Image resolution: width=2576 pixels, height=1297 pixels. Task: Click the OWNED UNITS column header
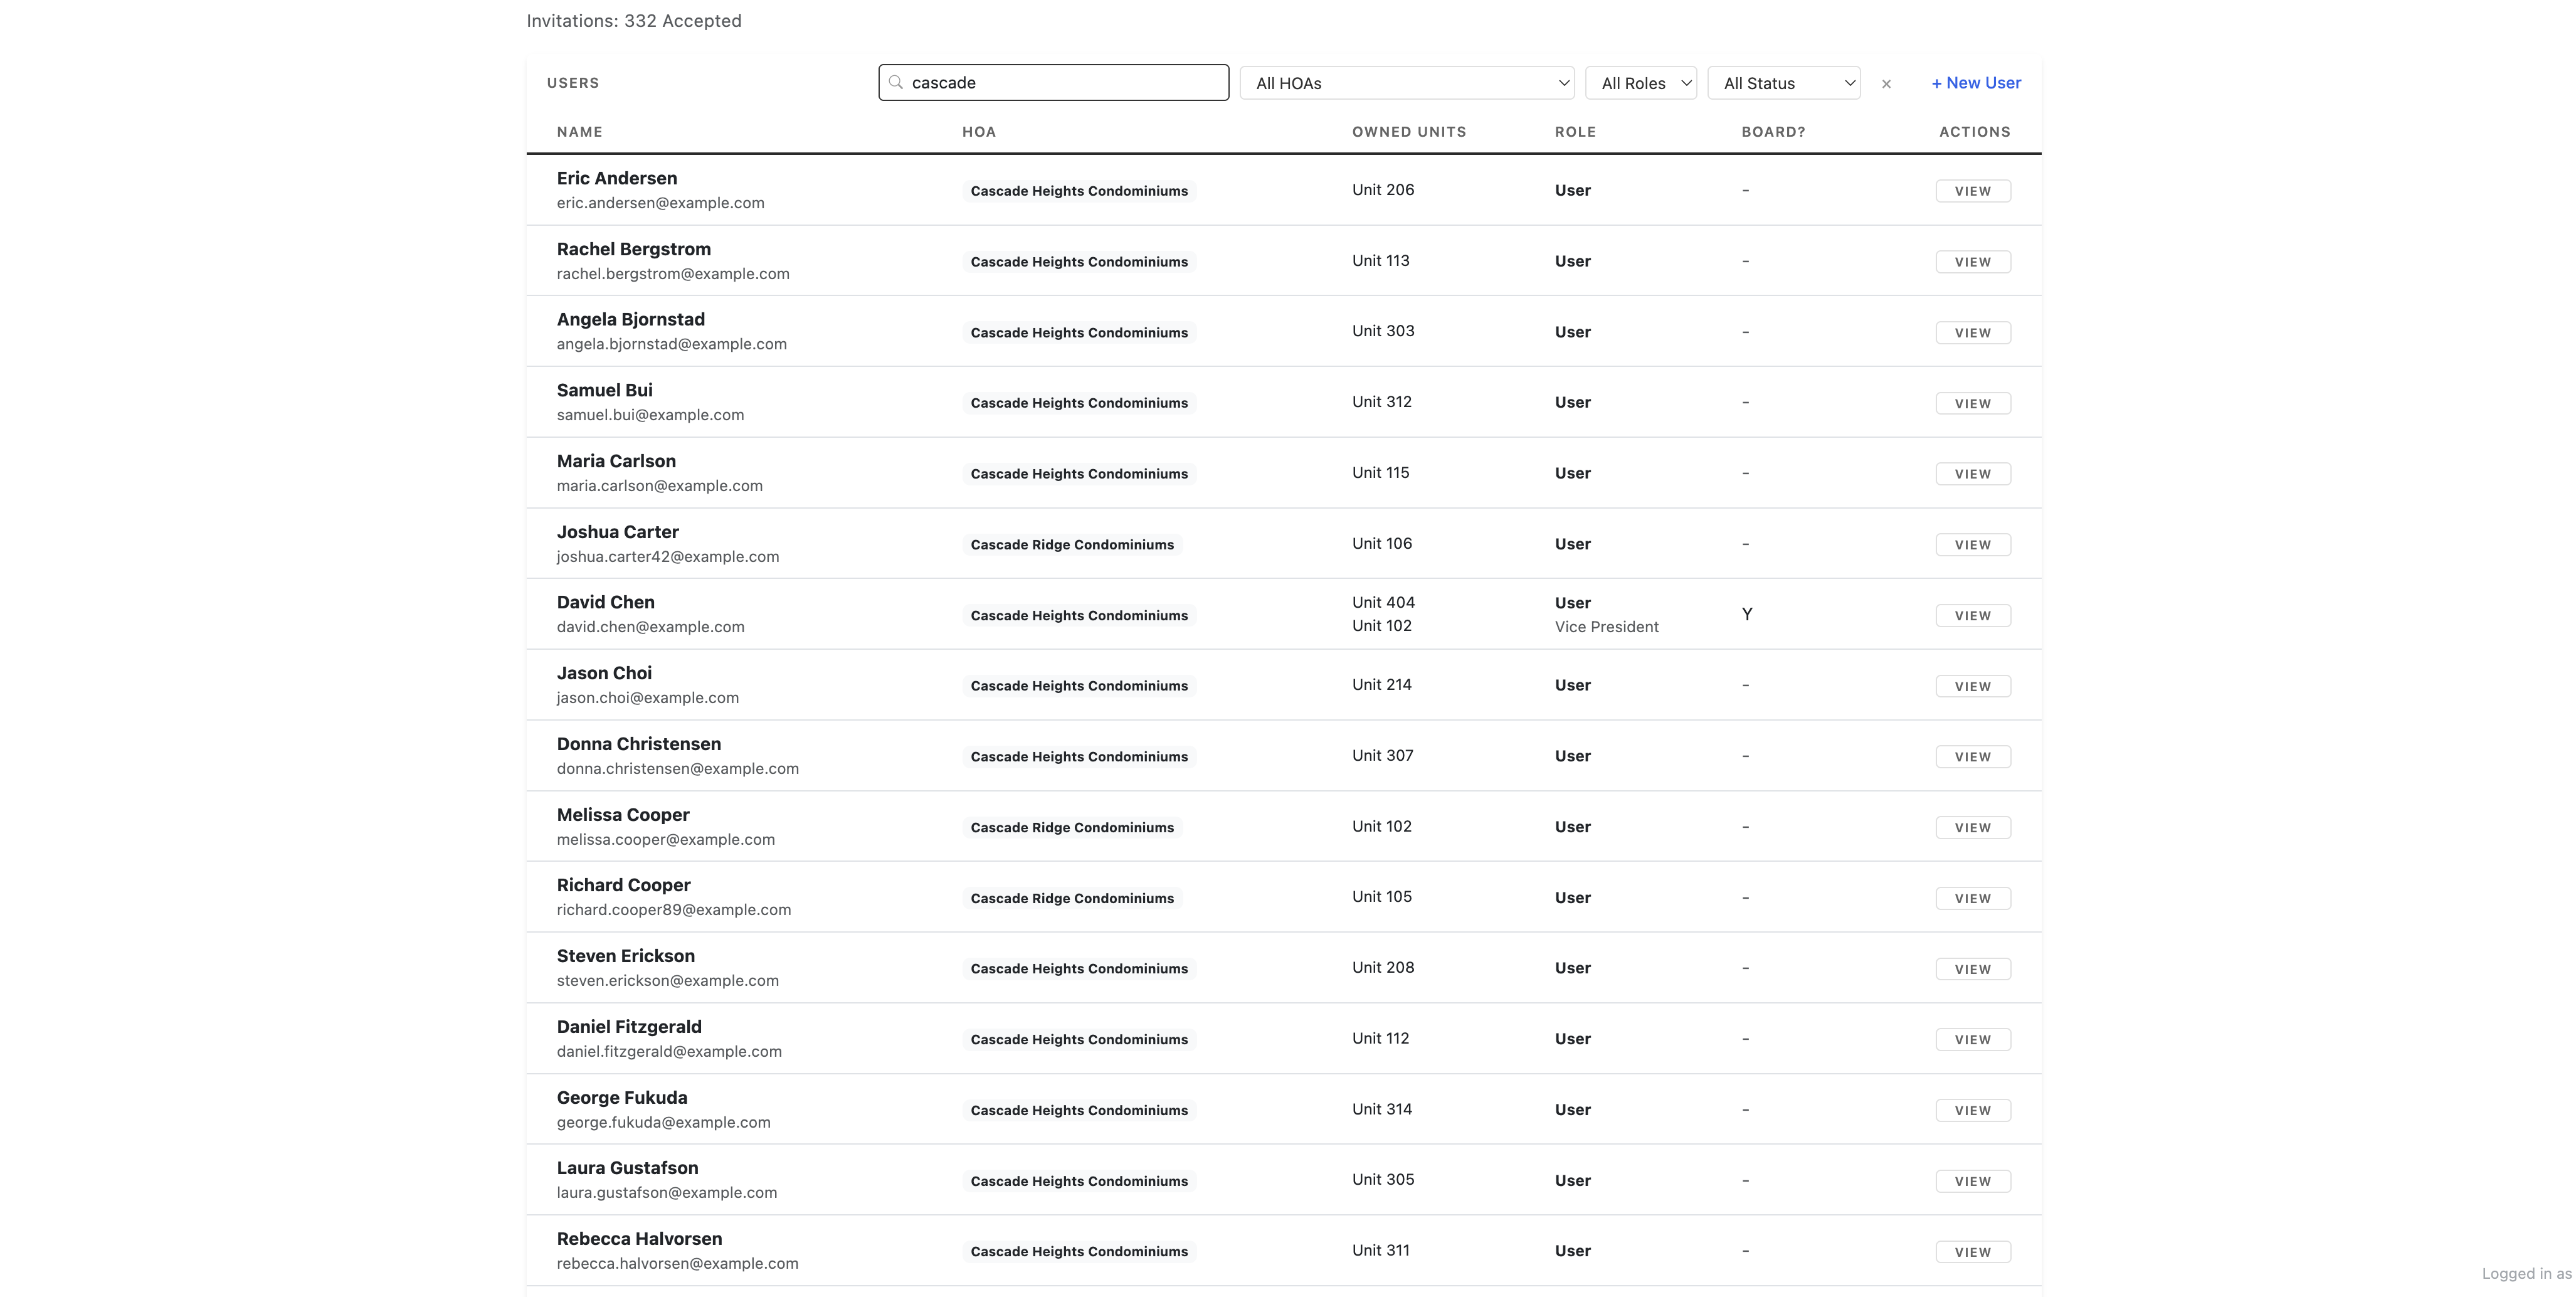pos(1409,132)
